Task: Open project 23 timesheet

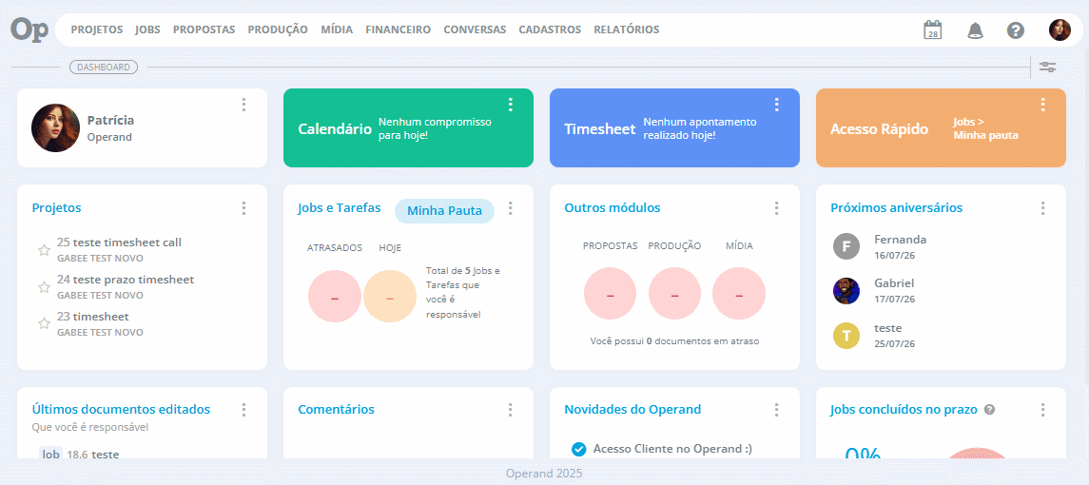Action: [92, 316]
